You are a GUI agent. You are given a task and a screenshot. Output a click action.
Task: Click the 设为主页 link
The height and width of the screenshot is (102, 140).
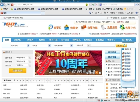tap(124, 18)
